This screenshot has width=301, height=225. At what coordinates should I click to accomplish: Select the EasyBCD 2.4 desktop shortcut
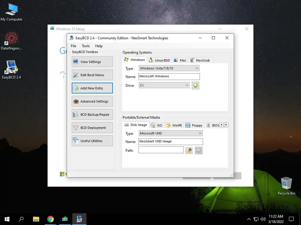tap(11, 70)
